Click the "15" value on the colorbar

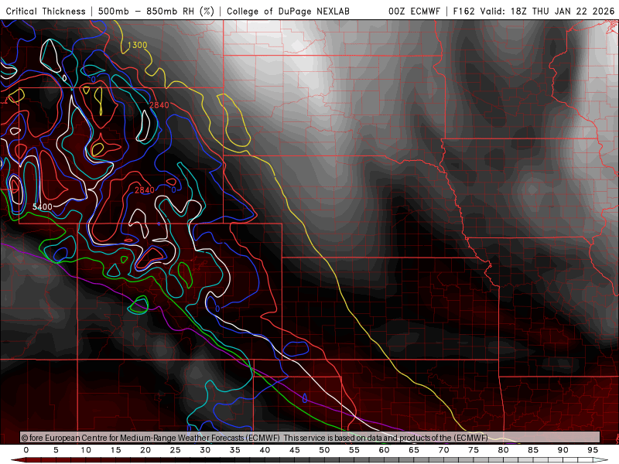115,450
